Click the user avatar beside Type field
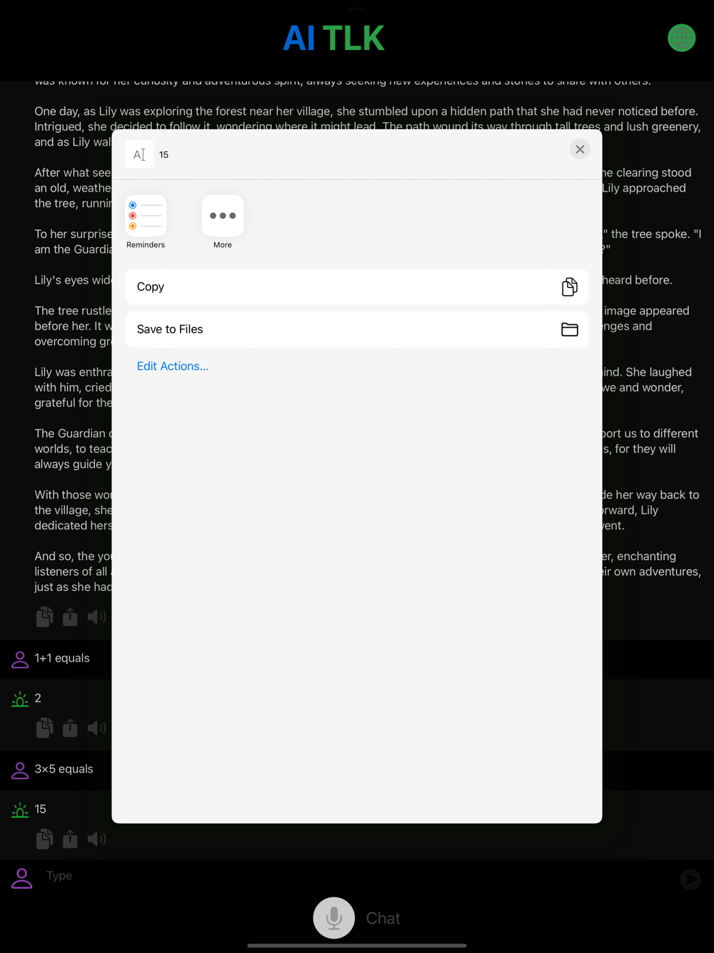Screen dimensions: 714x953 [22, 878]
